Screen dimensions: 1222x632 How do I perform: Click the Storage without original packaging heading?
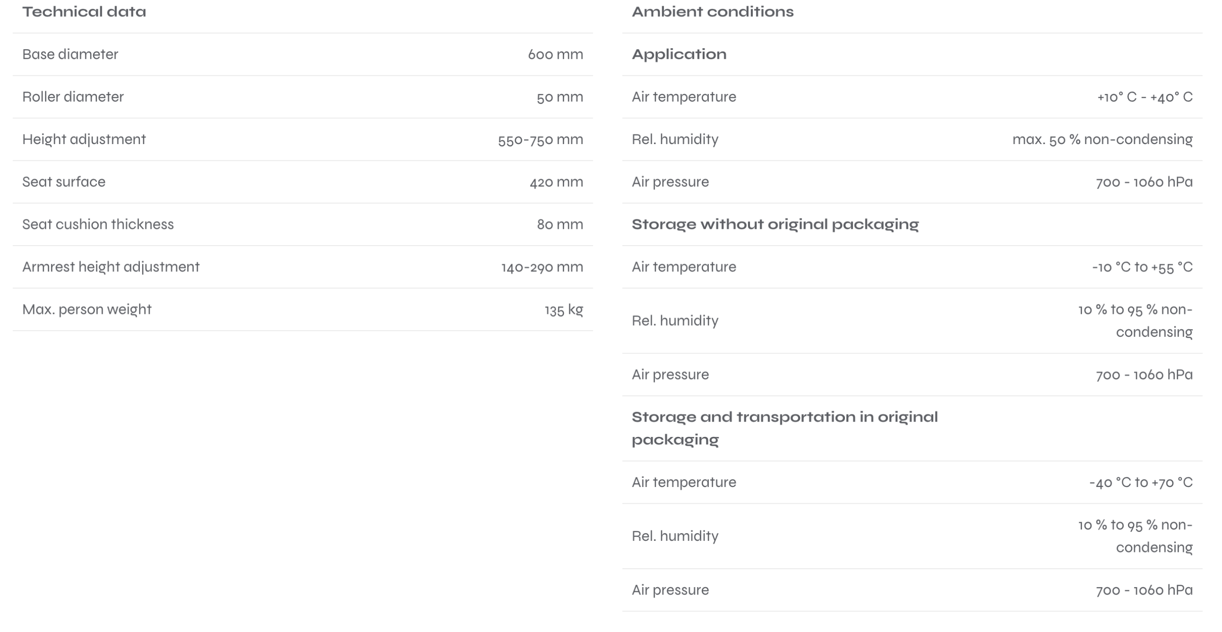[775, 224]
